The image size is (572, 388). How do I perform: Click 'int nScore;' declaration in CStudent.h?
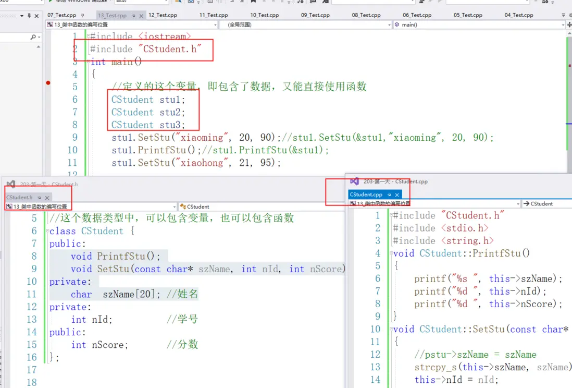[x=100, y=345]
